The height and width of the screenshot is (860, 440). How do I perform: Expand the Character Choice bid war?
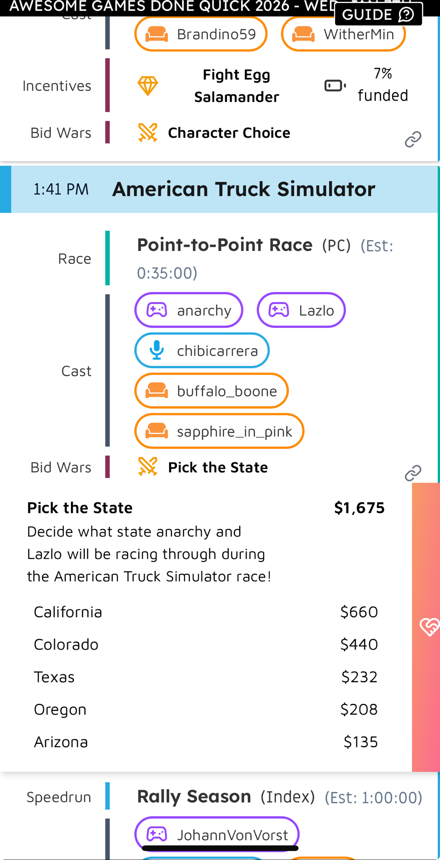click(229, 133)
